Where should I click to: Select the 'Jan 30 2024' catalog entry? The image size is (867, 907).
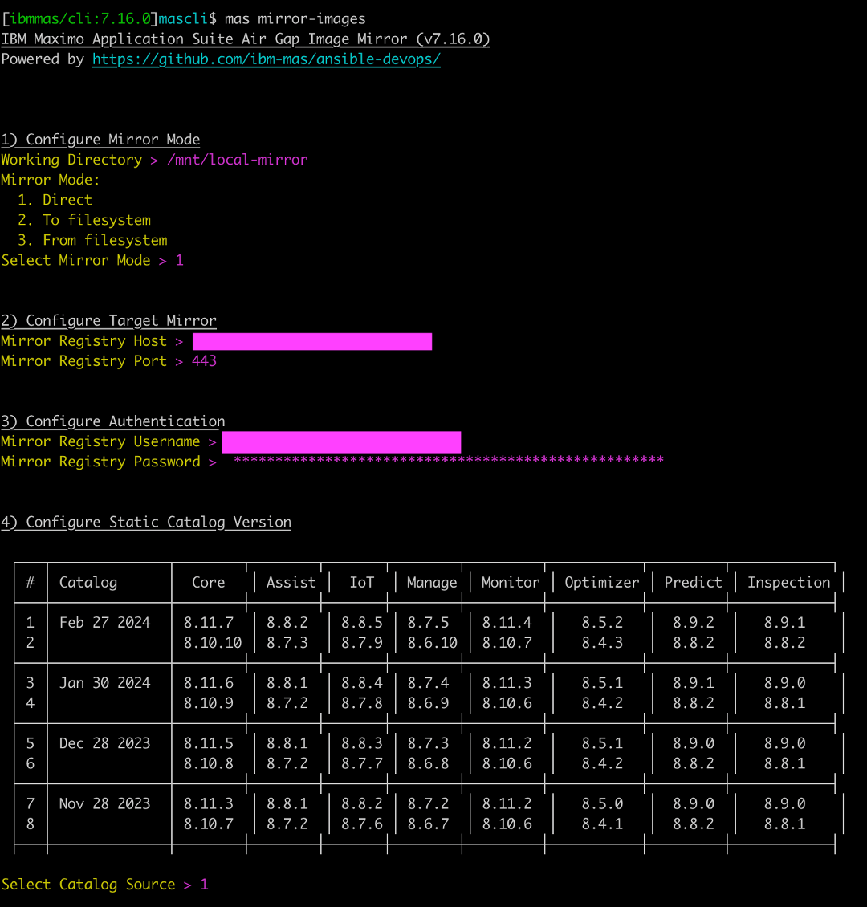104,683
